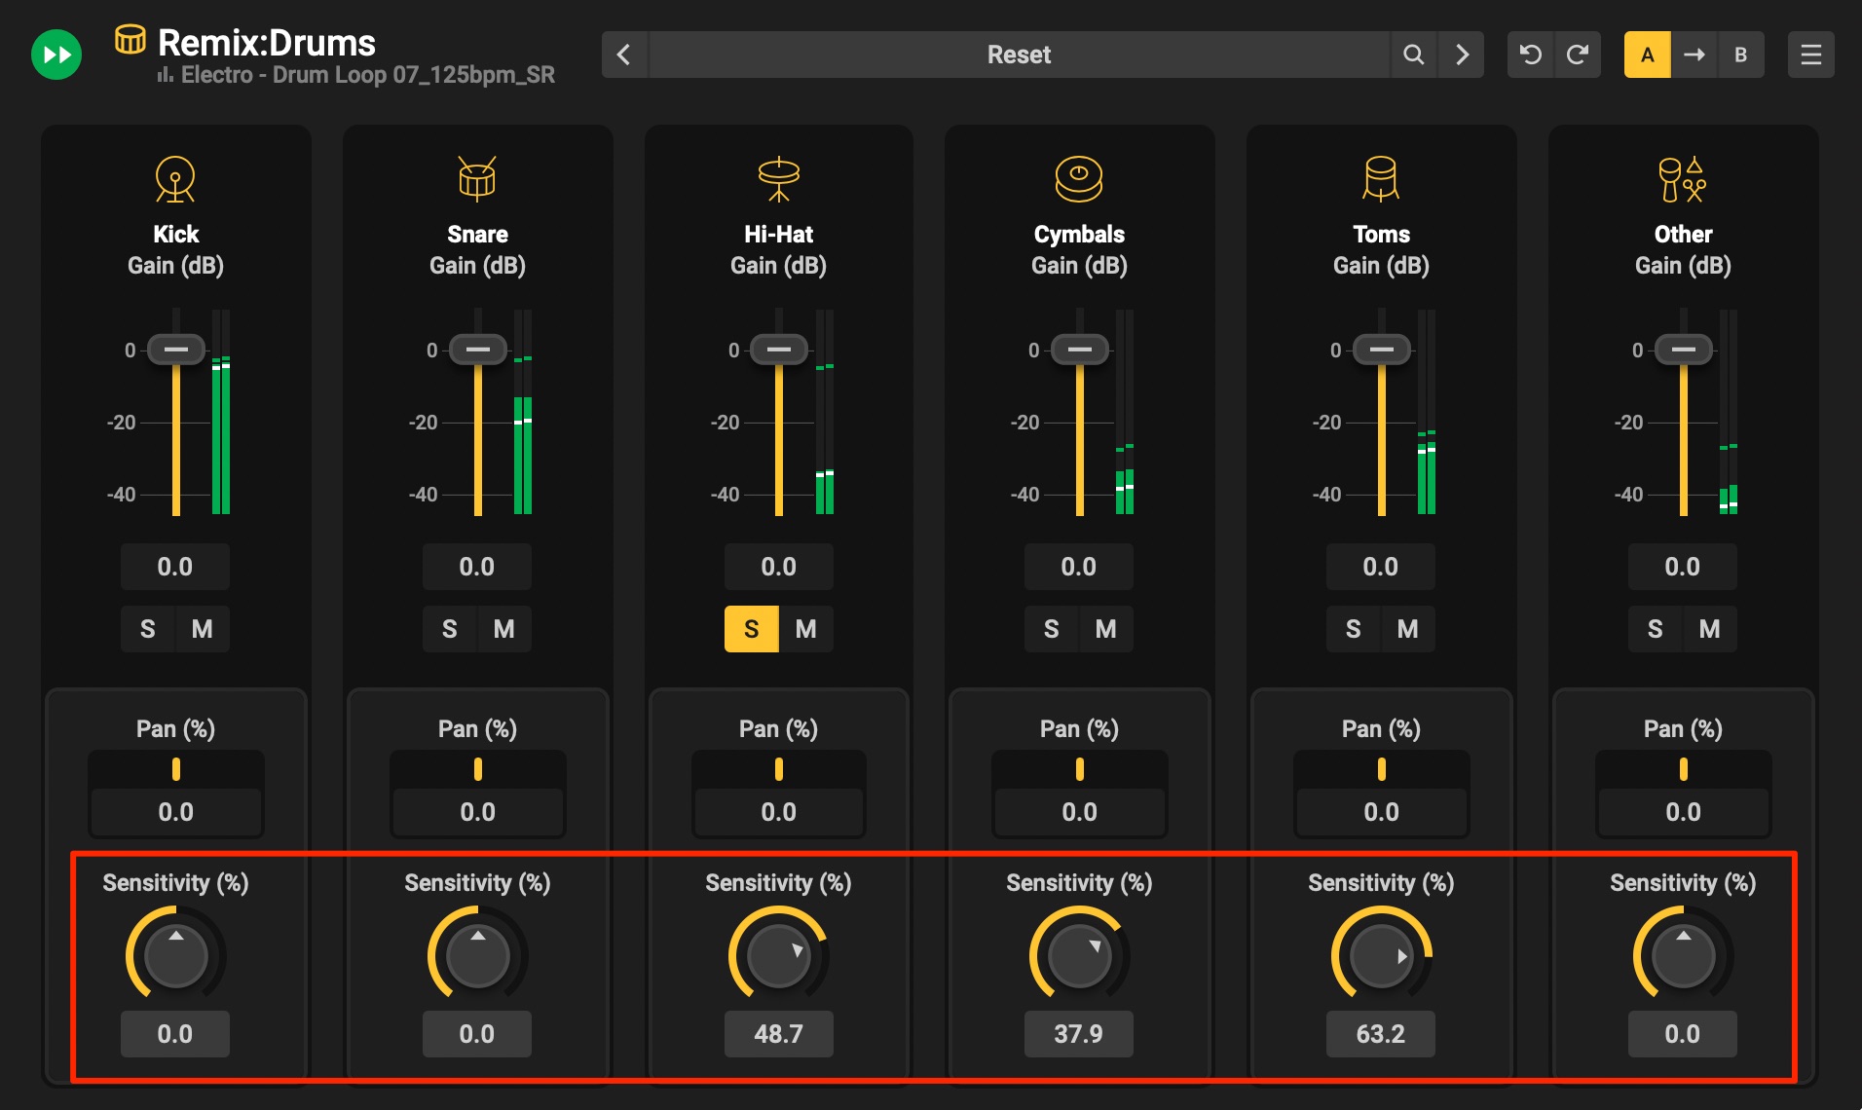Click the Cymbals gain value field

1079,567
